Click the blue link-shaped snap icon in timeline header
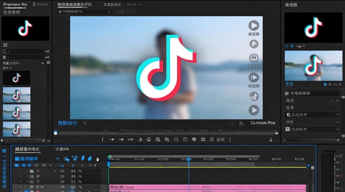This screenshot has height=192, width=345. (x=58, y=159)
